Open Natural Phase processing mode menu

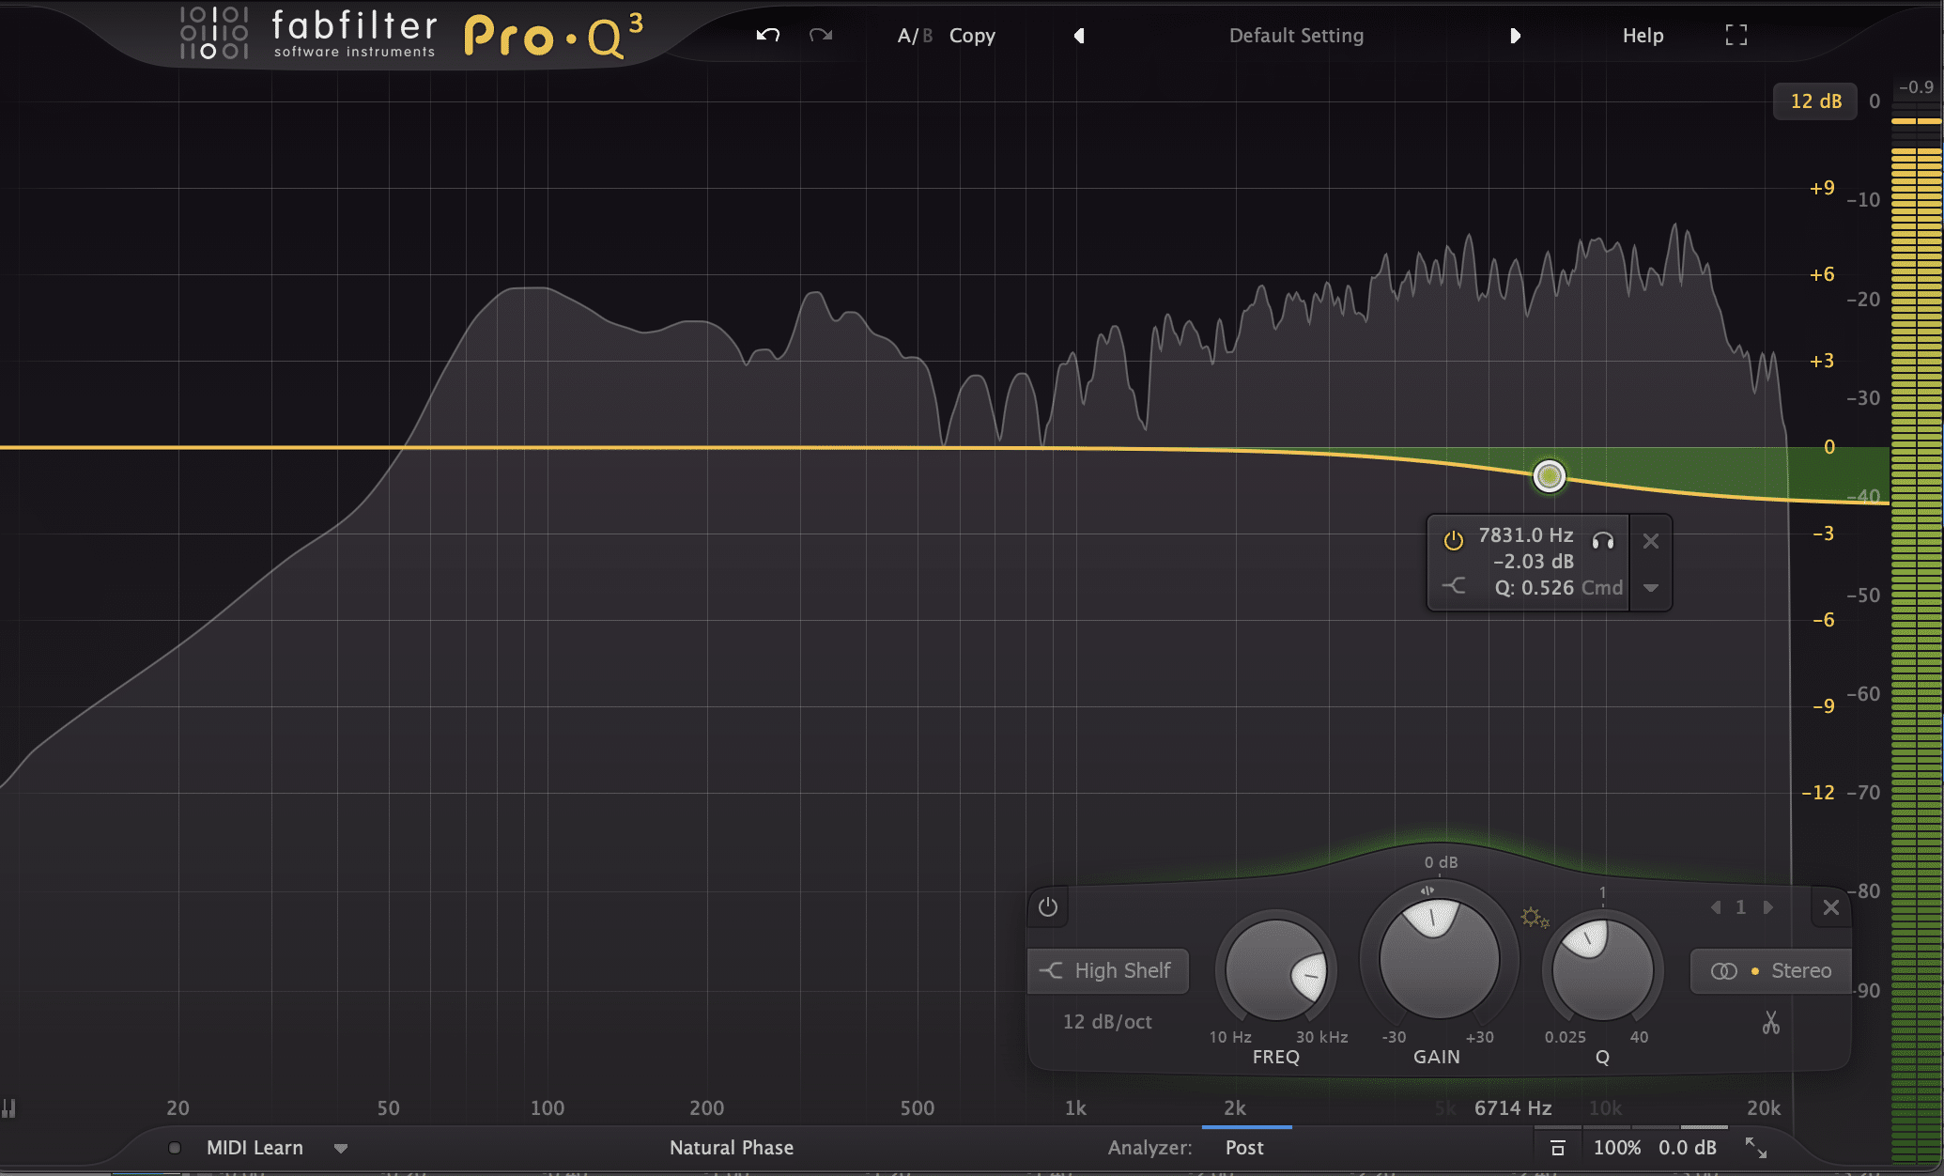(x=732, y=1148)
